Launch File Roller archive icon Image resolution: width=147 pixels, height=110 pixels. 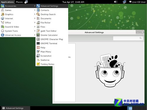coord(38,23)
